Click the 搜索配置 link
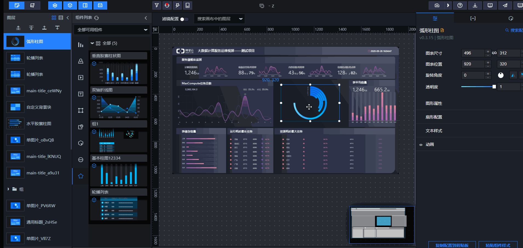 (514, 30)
